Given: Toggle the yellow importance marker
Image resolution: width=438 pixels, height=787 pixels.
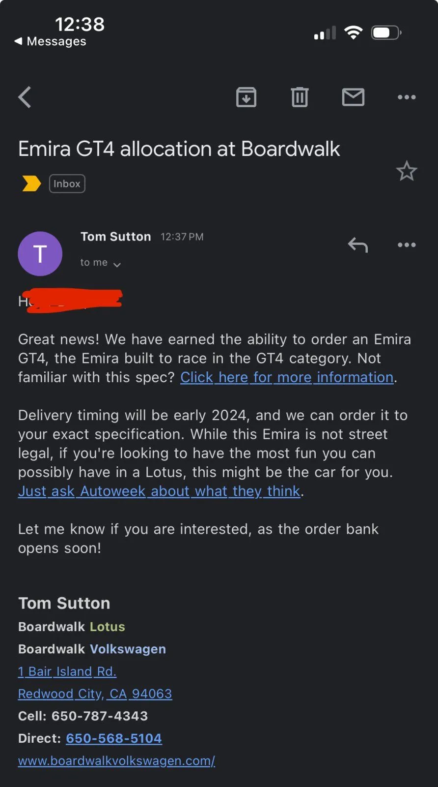Looking at the screenshot, I should 31,183.
